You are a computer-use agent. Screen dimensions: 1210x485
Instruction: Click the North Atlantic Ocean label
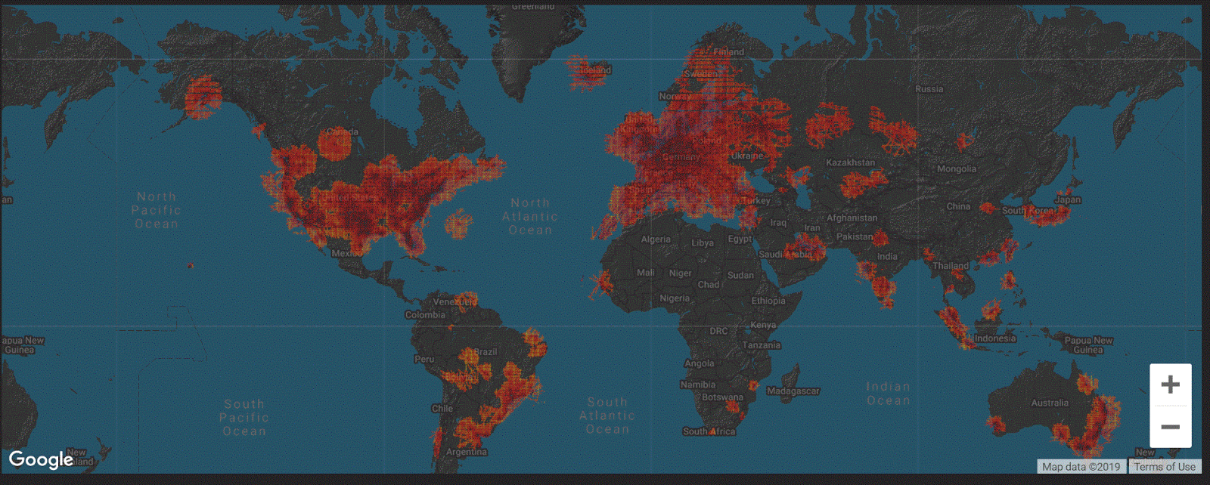(x=530, y=217)
